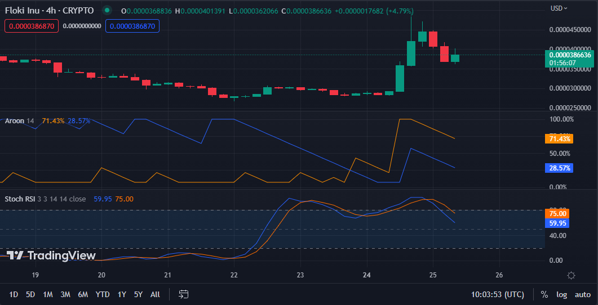Open the go-to-date calendar icon
Screen dimensions: 598x305
point(184,294)
